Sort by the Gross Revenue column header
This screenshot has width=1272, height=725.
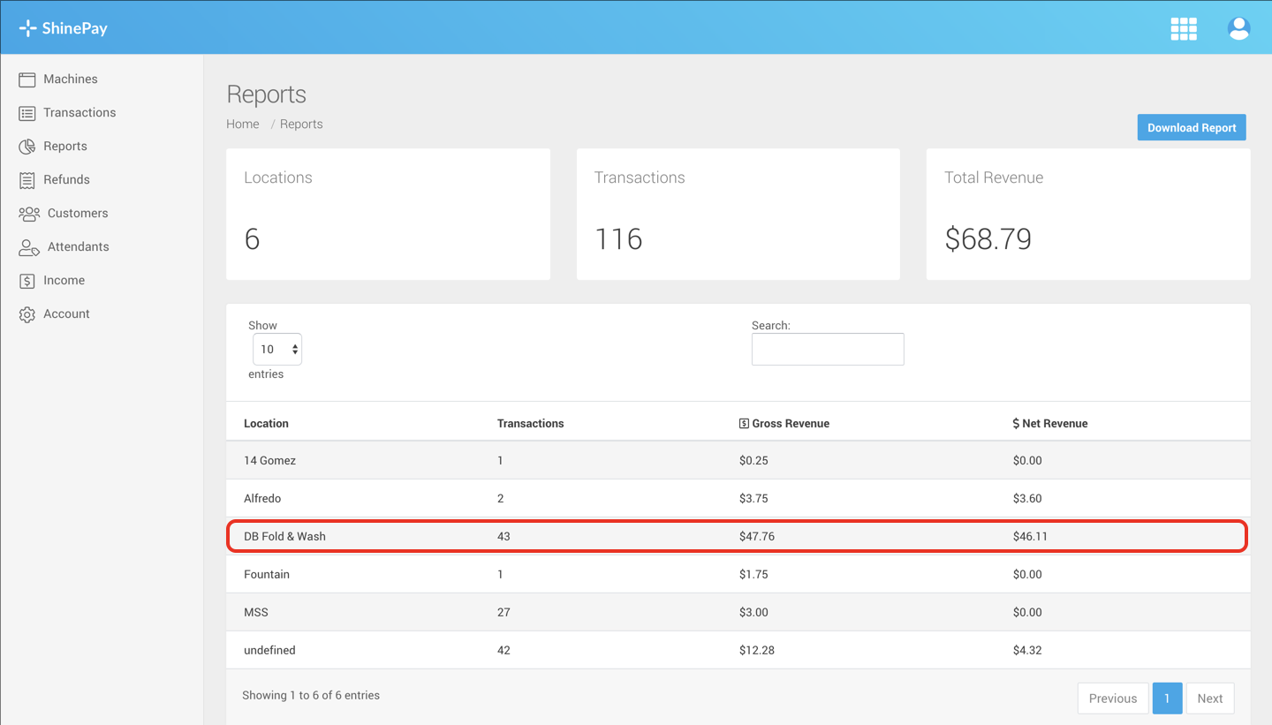click(784, 423)
